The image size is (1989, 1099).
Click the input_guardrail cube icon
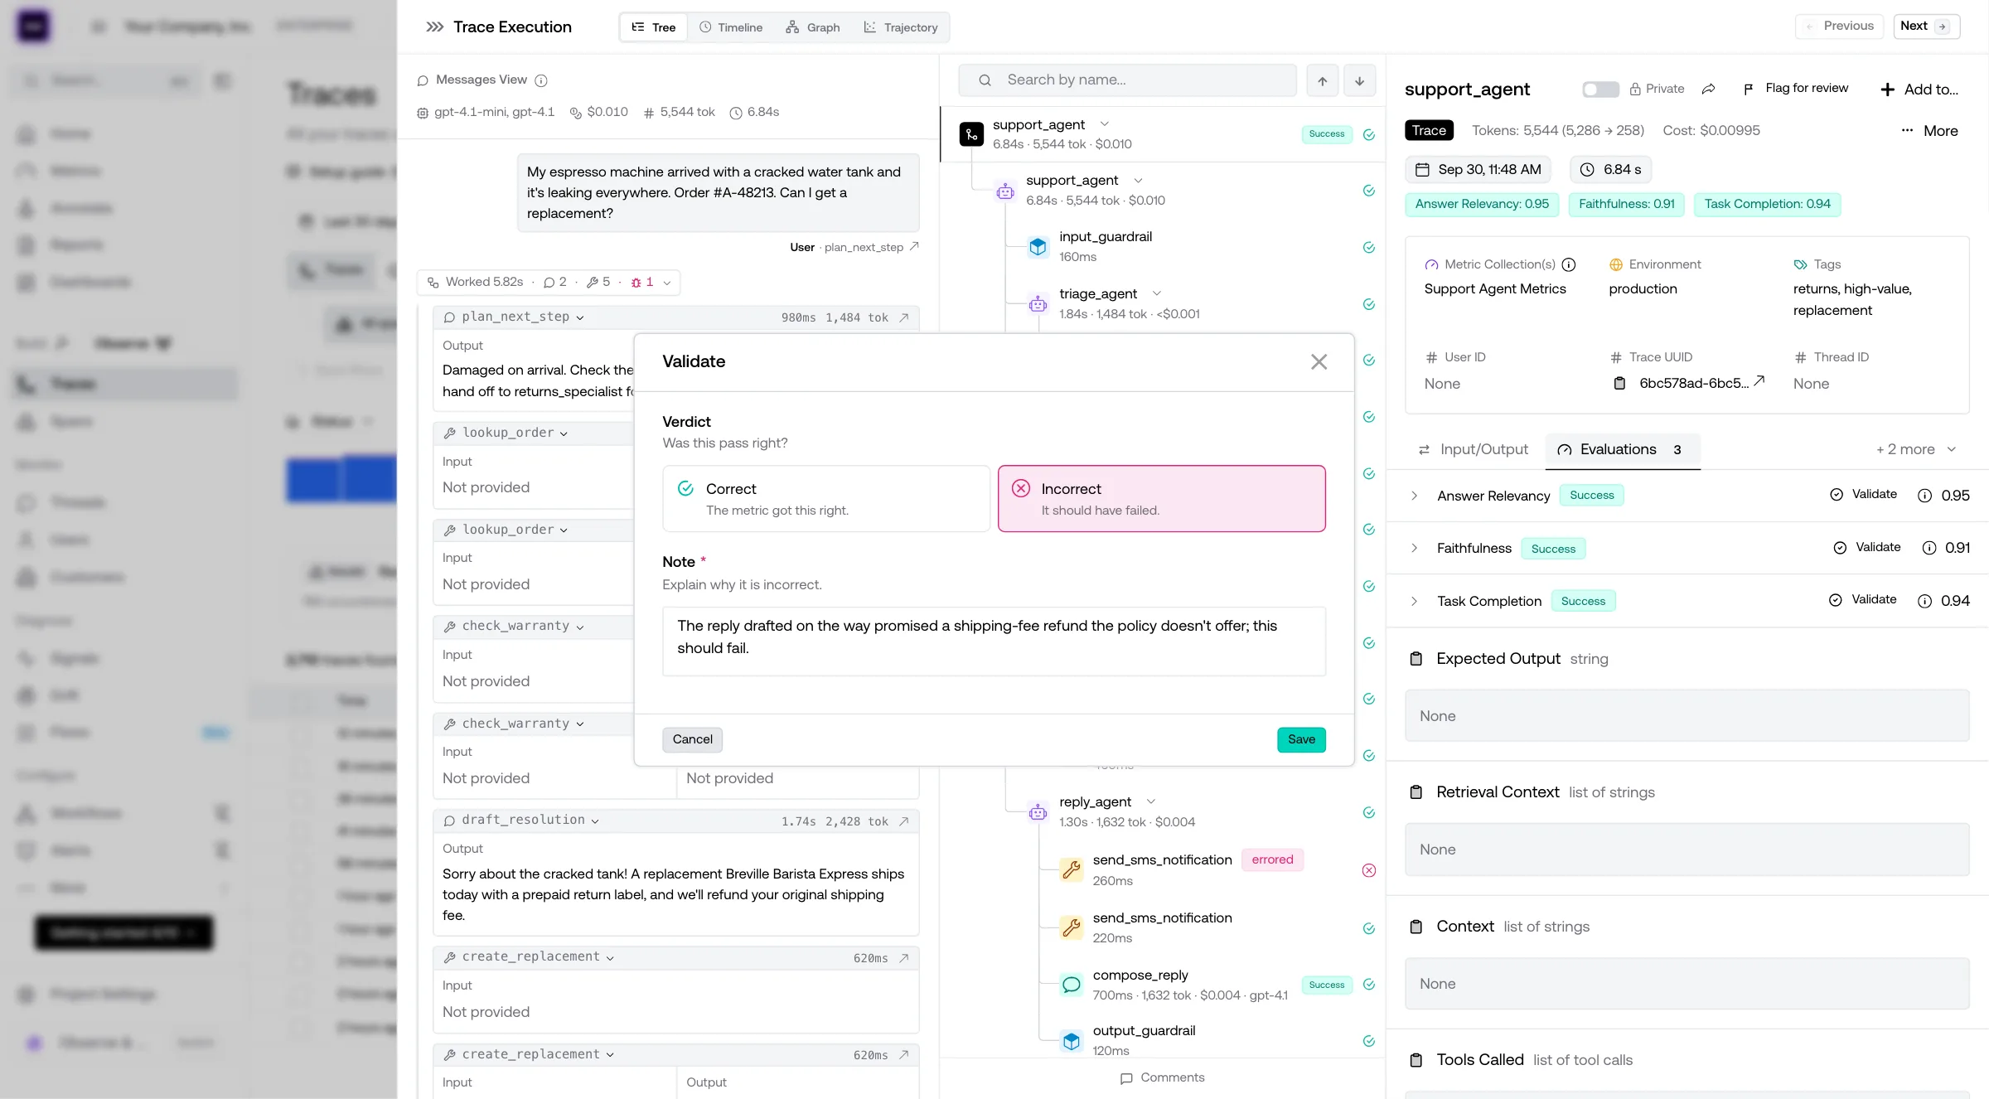(1038, 247)
